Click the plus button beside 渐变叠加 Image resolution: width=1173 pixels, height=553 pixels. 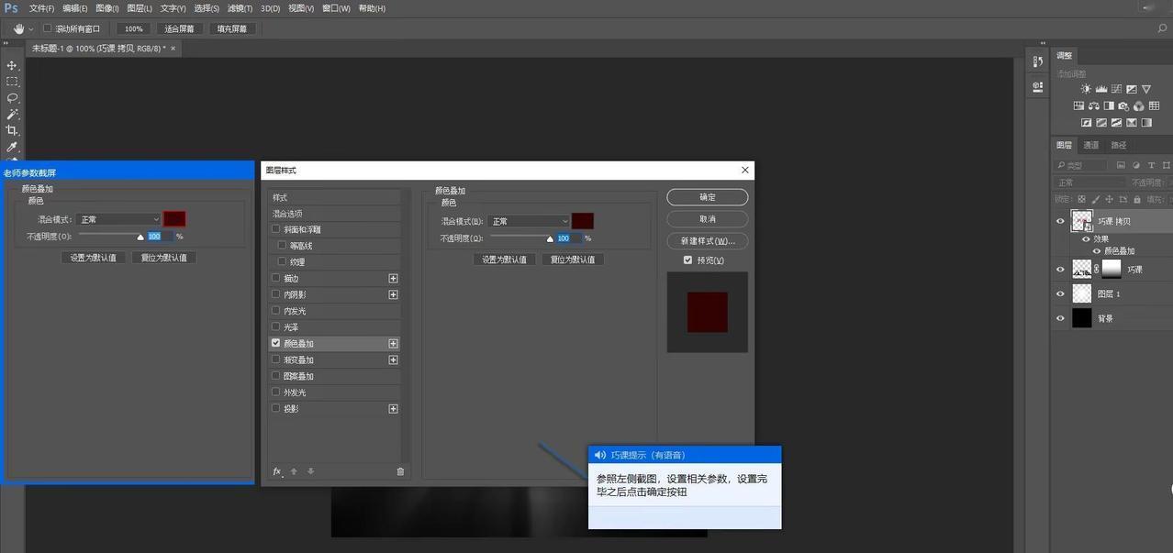click(393, 359)
